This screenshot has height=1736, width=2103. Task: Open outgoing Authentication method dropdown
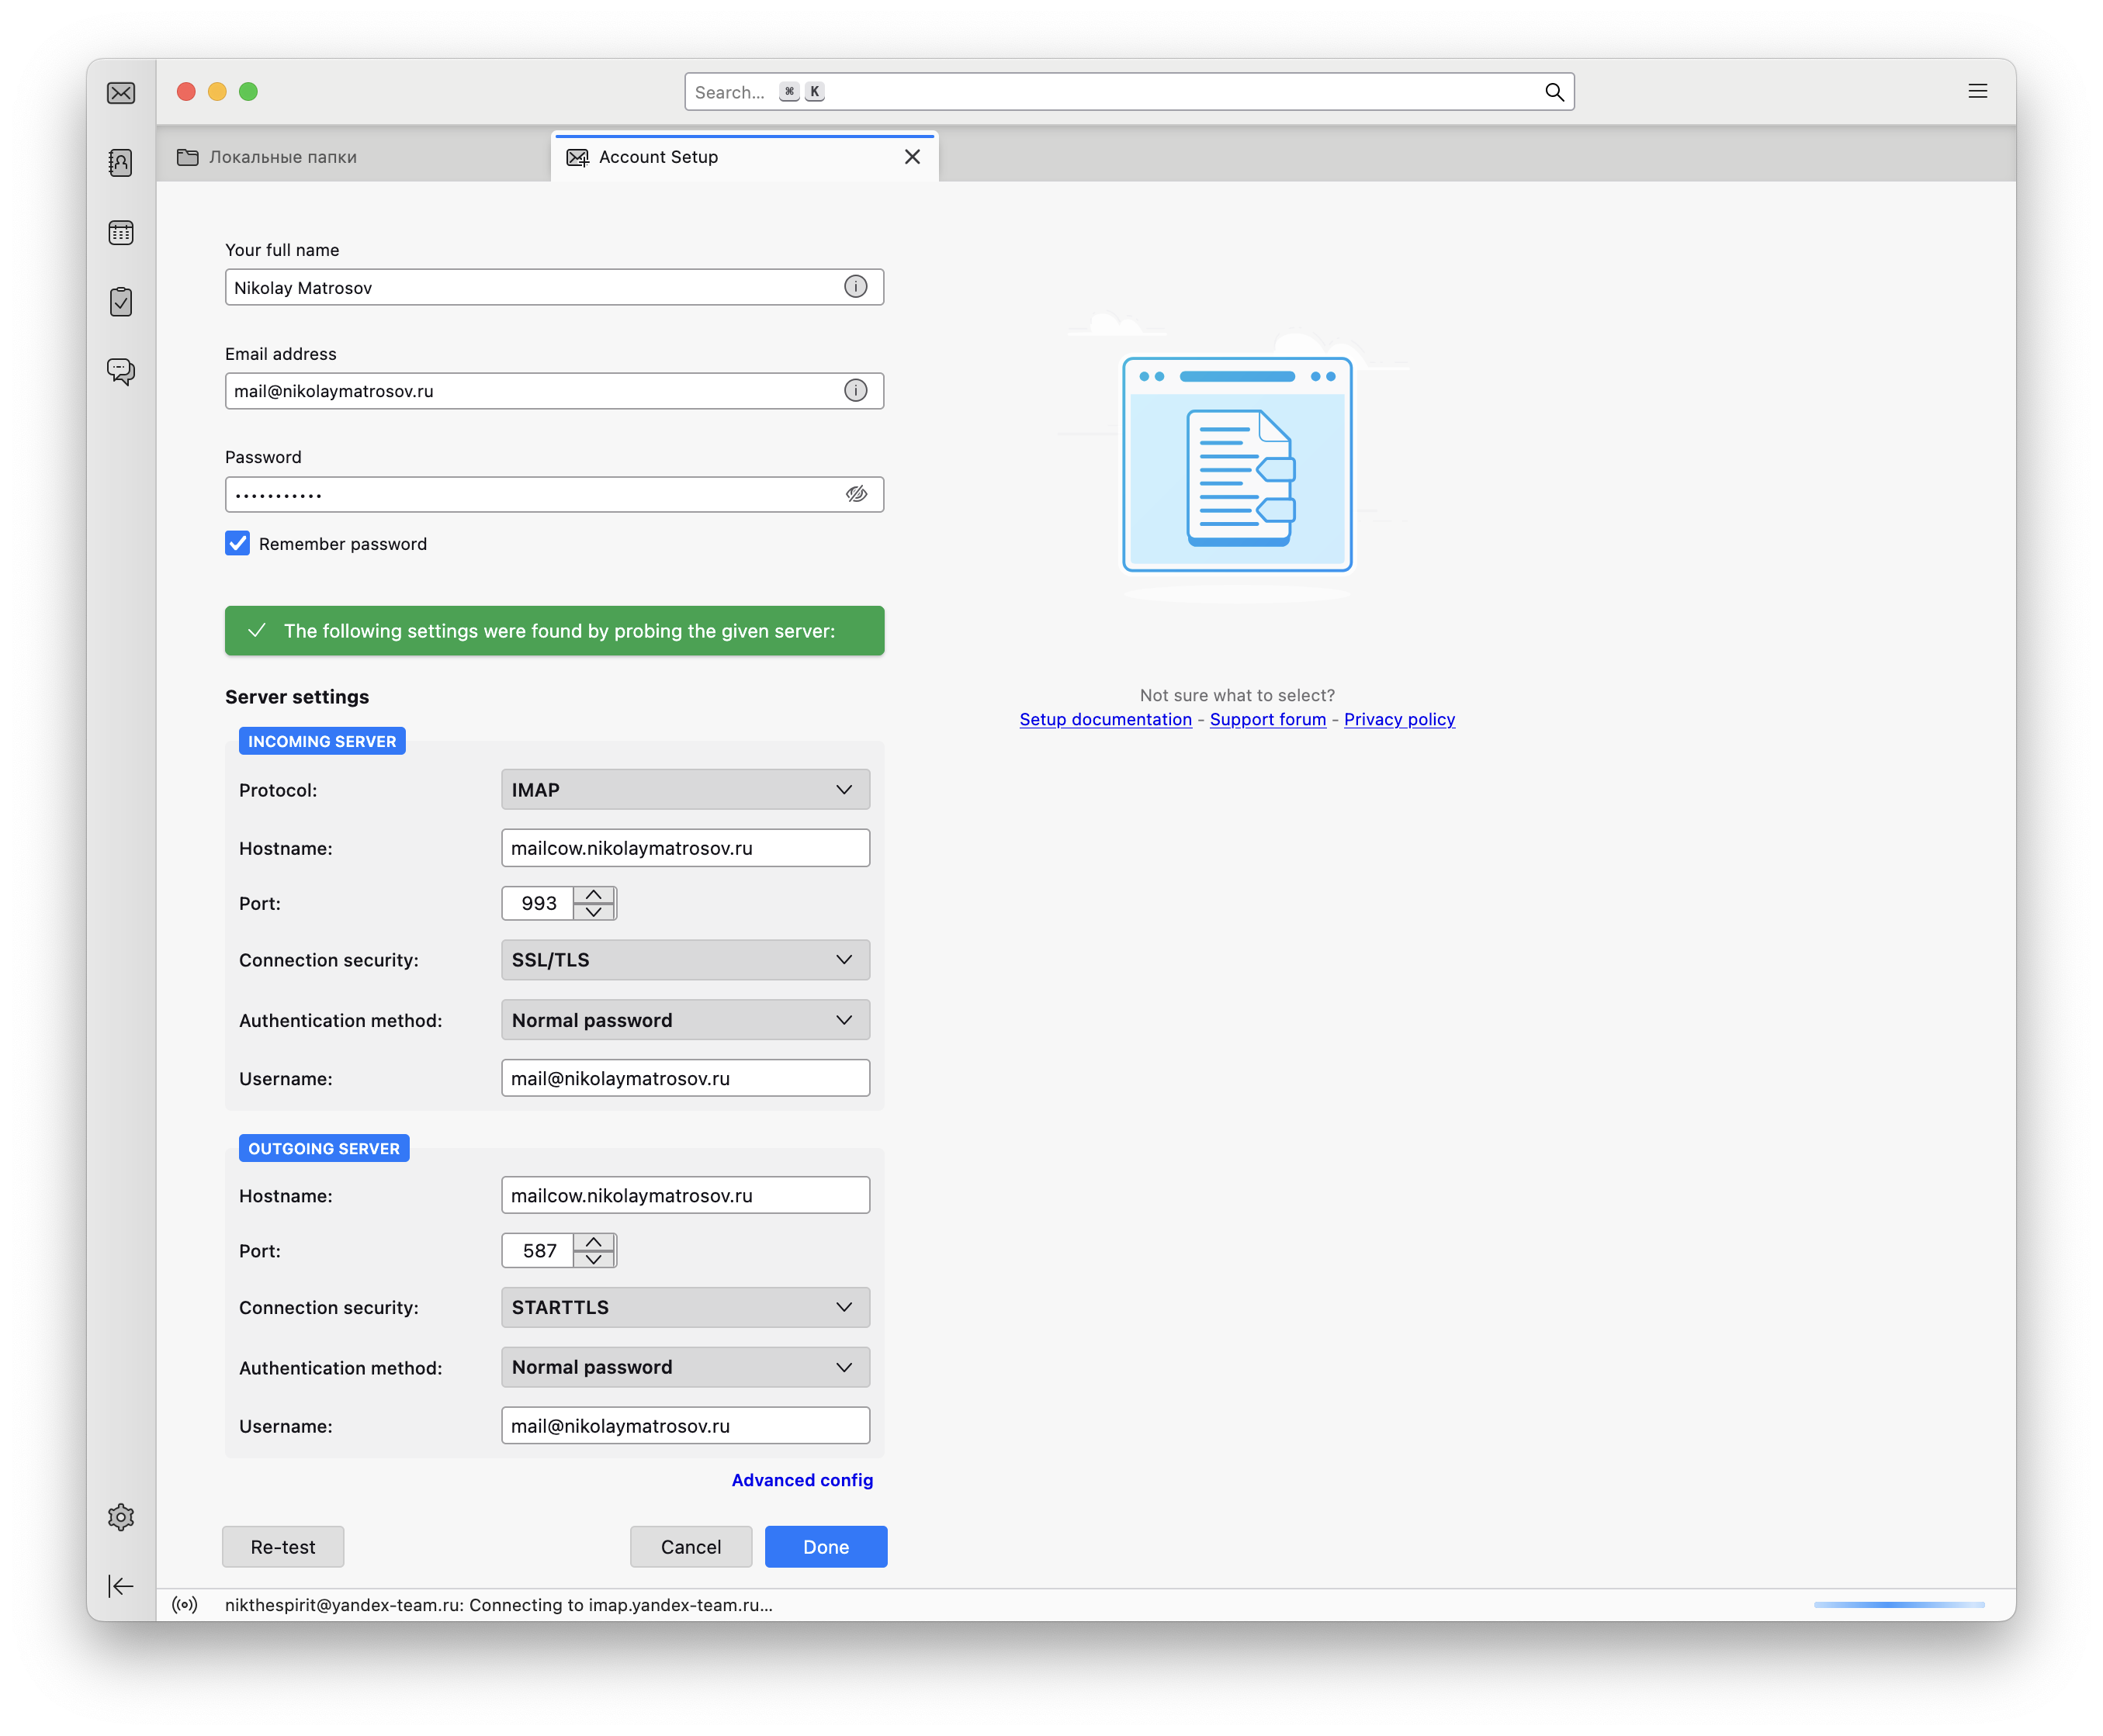coord(685,1367)
